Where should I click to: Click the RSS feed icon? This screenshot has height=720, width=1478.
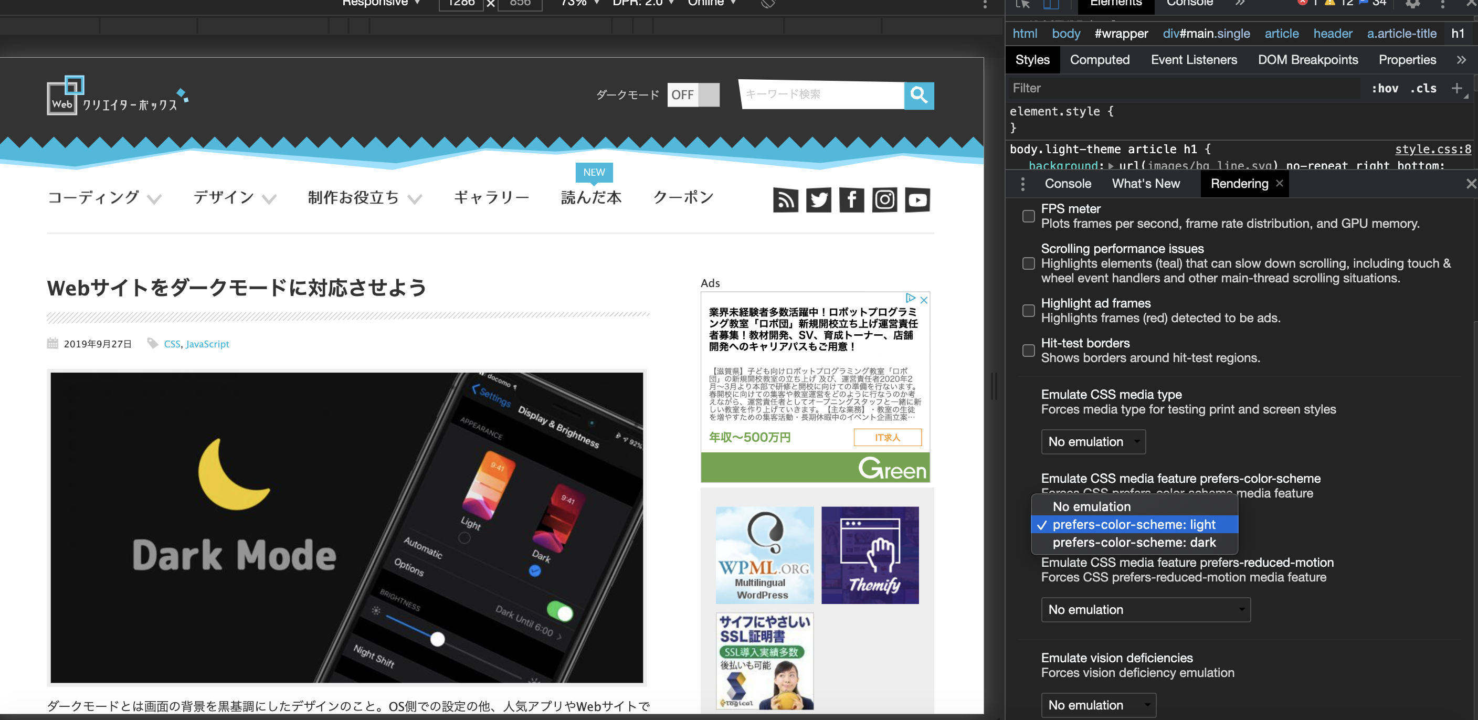click(x=785, y=199)
